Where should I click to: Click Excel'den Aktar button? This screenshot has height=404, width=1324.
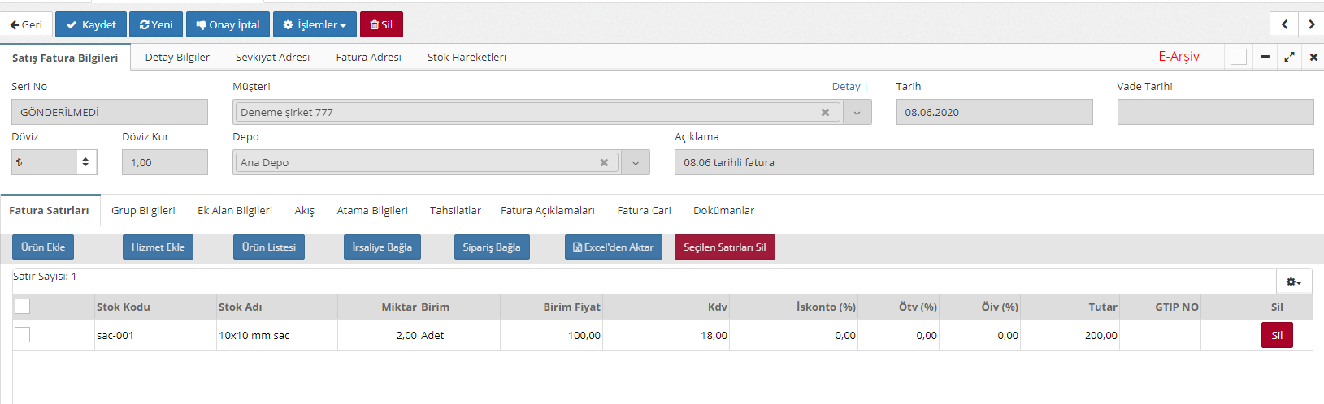click(614, 247)
